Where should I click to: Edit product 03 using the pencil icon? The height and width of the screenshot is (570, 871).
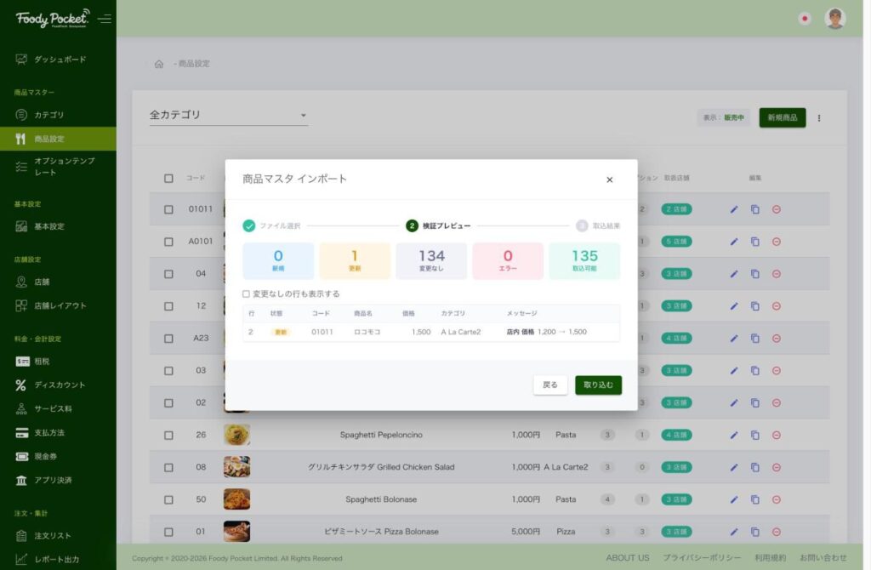[734, 371]
